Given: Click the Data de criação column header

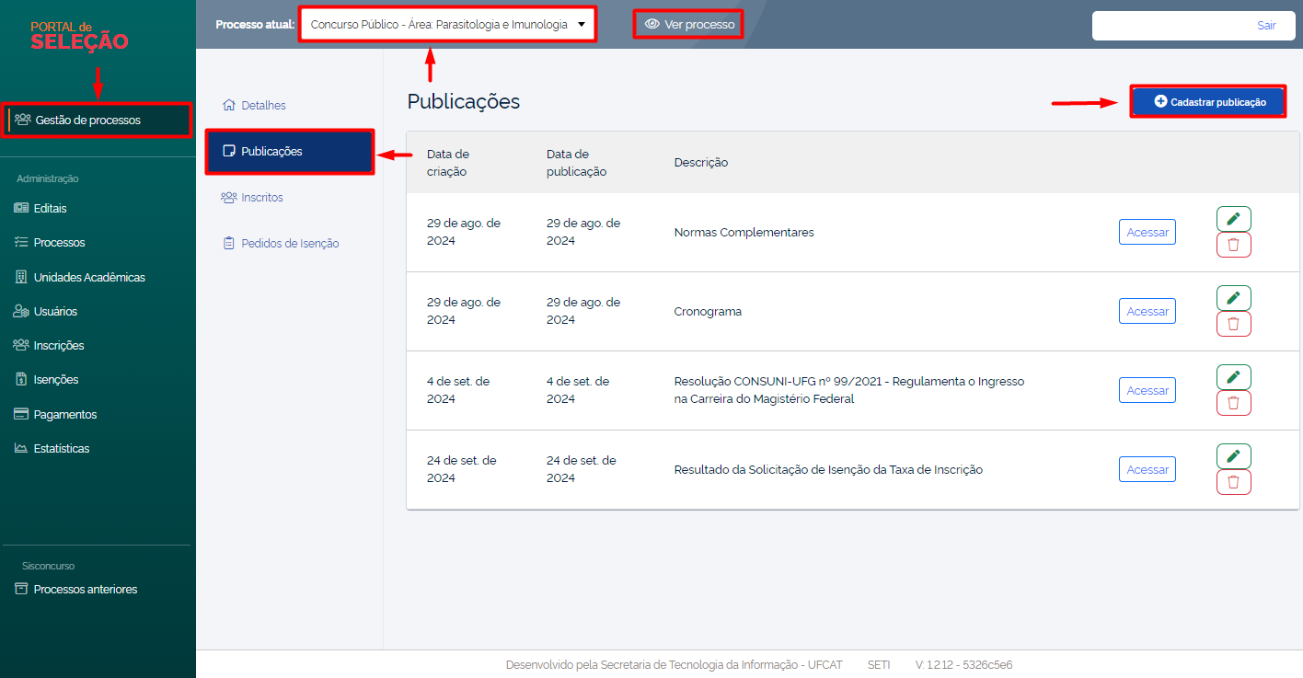Looking at the screenshot, I should click(x=448, y=163).
